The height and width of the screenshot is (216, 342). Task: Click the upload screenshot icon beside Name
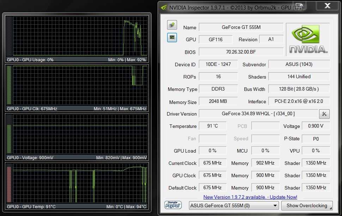(x=172, y=25)
